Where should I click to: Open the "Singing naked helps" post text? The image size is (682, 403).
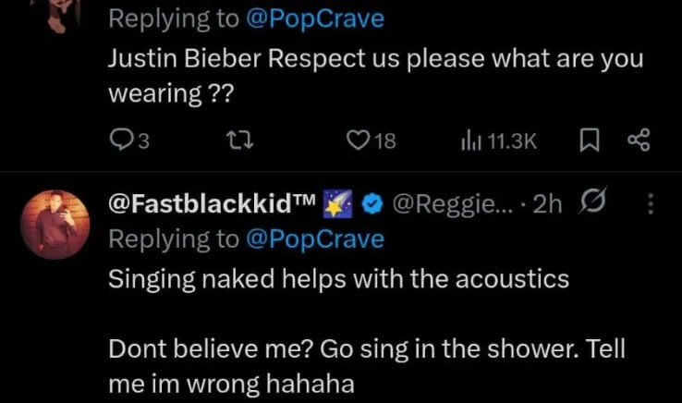338,278
